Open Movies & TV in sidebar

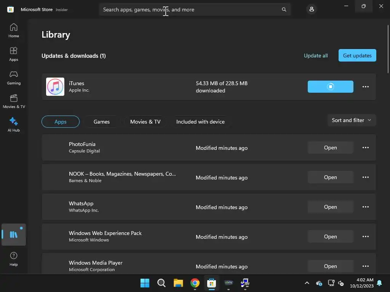14,101
